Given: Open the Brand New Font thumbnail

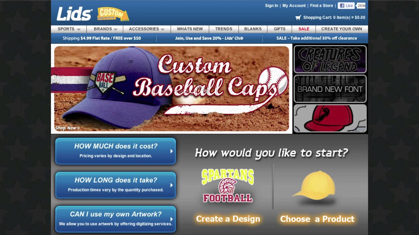Looking at the screenshot, I should click(330, 89).
